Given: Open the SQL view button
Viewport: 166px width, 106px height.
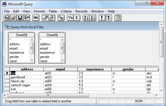Looking at the screenshot, I should [36, 18].
